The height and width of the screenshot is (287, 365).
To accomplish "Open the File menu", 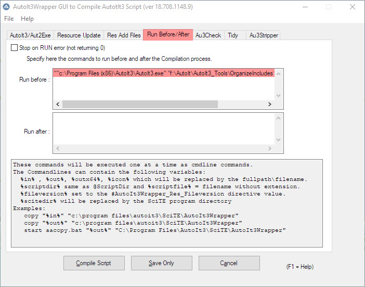I will tap(9, 19).
